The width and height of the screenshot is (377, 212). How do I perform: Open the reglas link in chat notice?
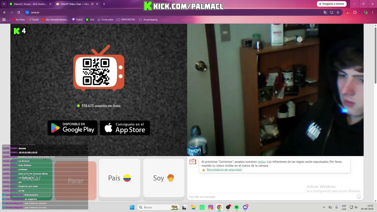click(262, 162)
